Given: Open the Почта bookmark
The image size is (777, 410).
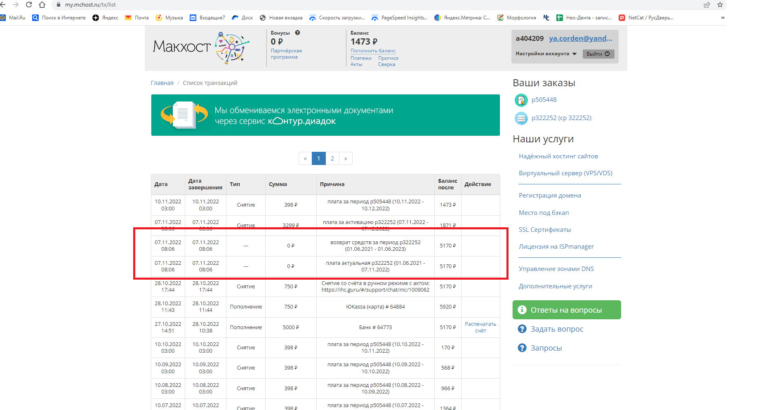Looking at the screenshot, I should (137, 18).
